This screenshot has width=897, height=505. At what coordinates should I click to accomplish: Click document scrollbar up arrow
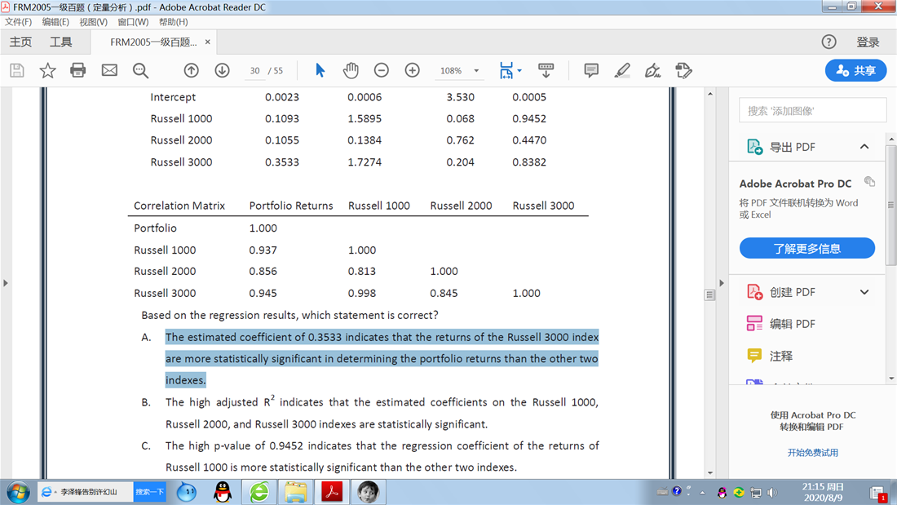pyautogui.click(x=710, y=94)
